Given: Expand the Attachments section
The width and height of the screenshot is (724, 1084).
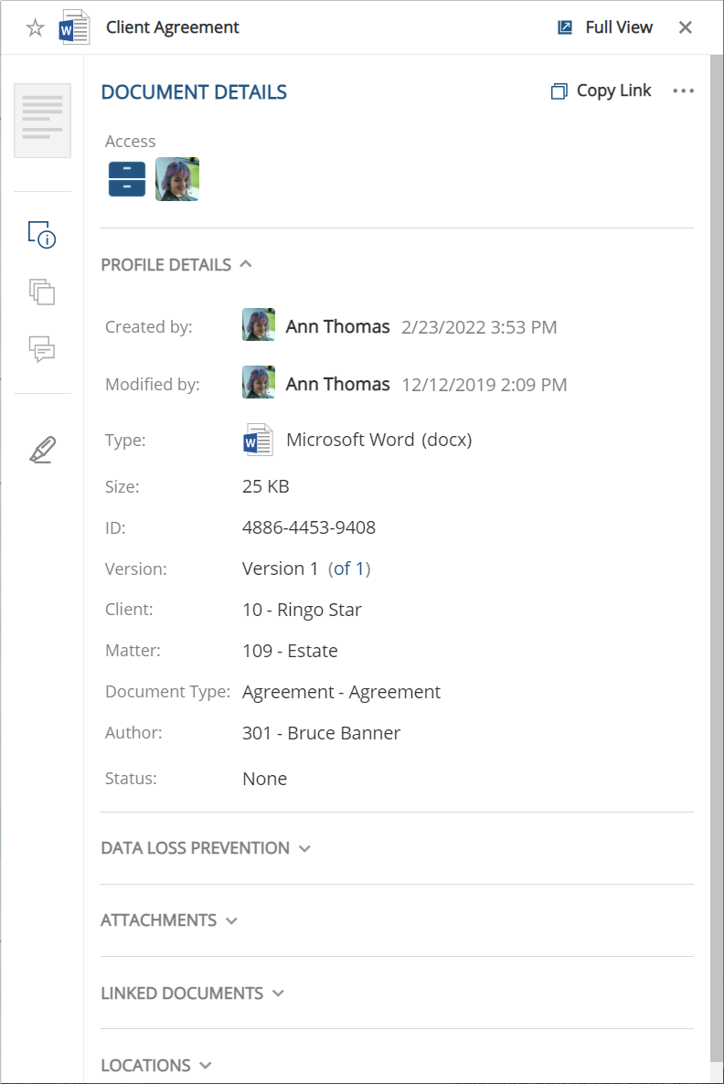Looking at the screenshot, I should click(232, 920).
